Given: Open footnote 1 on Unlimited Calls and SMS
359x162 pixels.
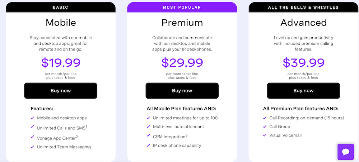Looking at the screenshot, I should point(86,127).
